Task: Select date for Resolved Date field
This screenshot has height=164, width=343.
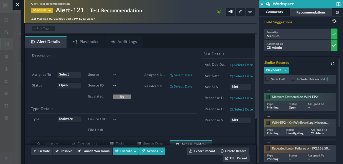Action: [181, 86]
